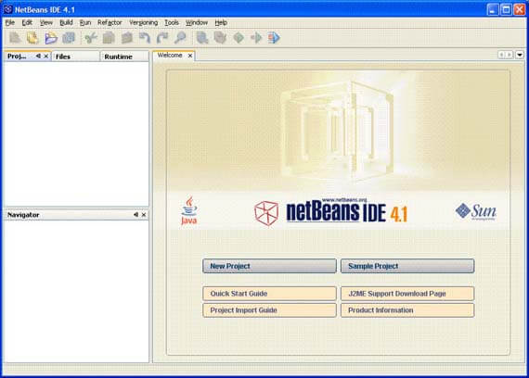The width and height of the screenshot is (529, 378).
Task: Minimize the Navigator panel
Action: pyautogui.click(x=135, y=215)
